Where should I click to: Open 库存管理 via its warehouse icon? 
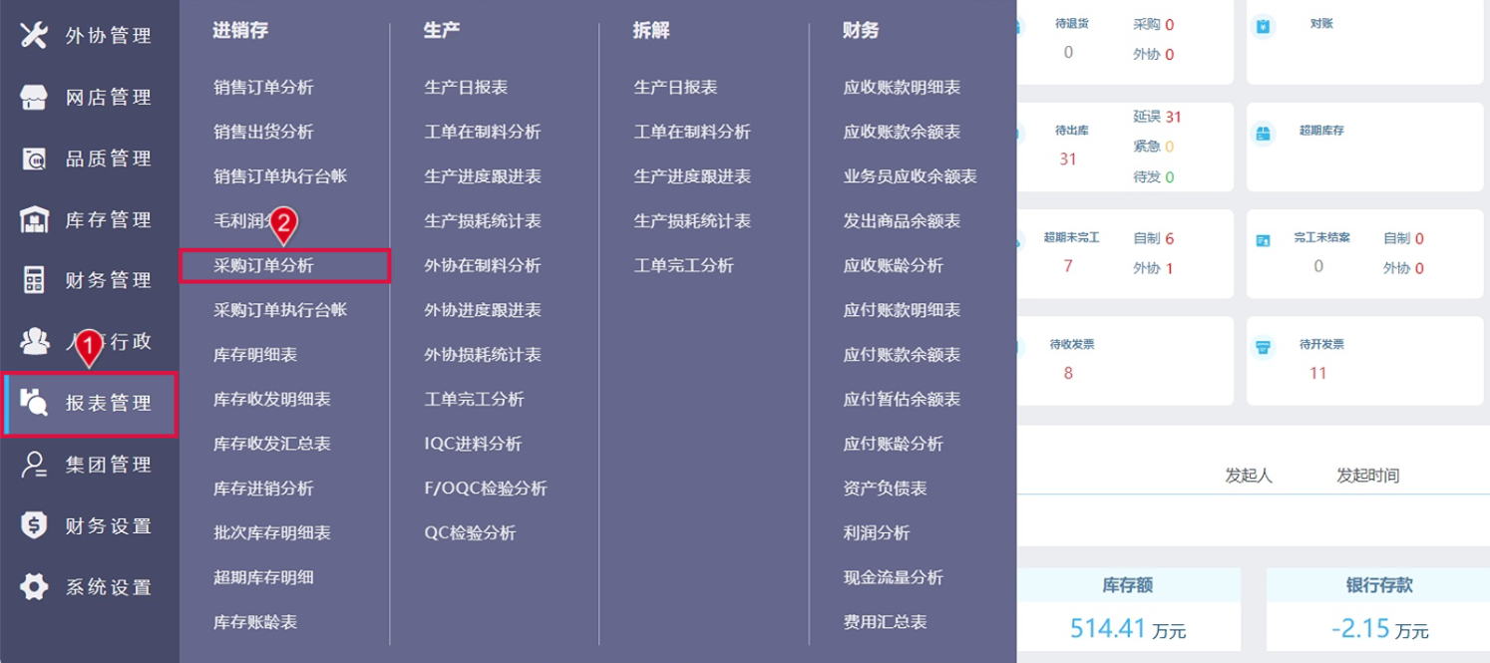tap(34, 219)
